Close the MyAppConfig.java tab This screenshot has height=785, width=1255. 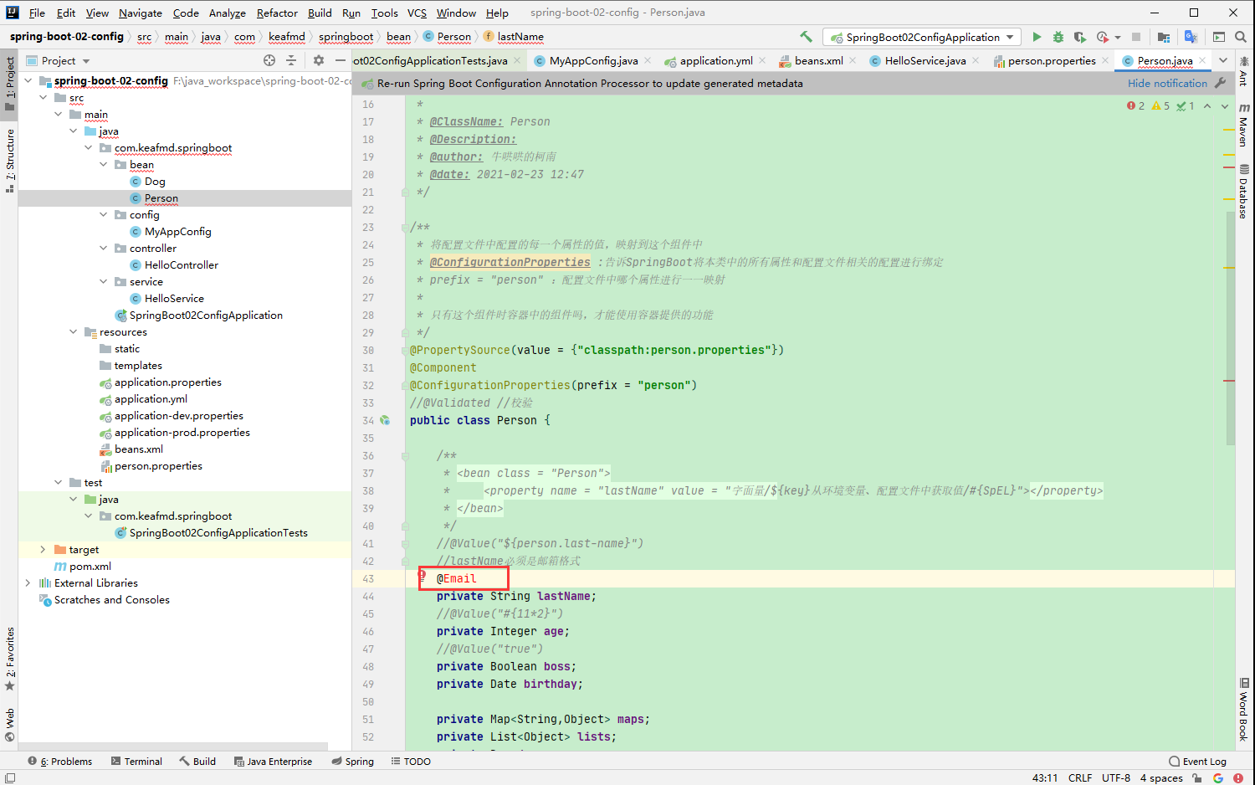pos(648,60)
